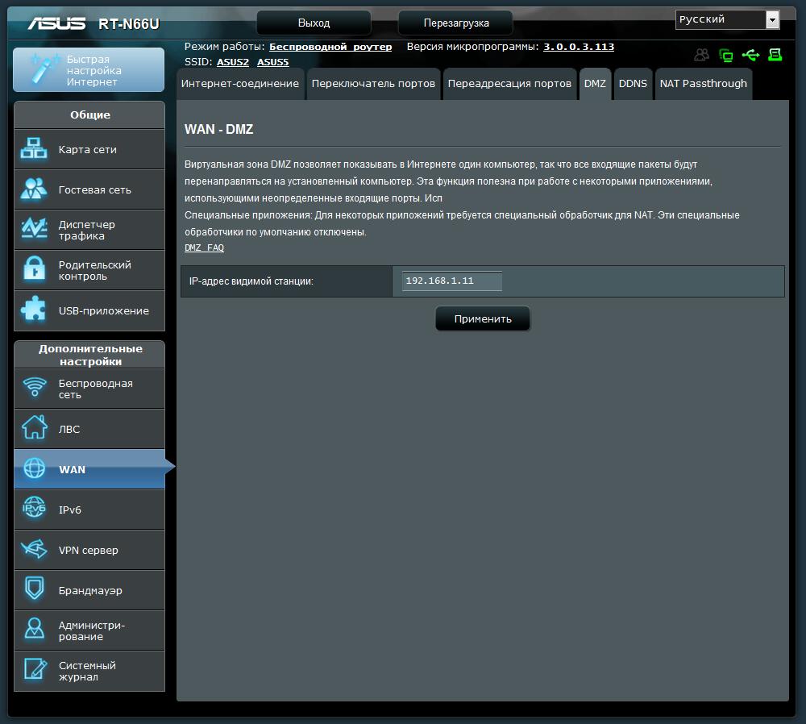
Task: Click the green printer status icon
Action: point(775,55)
